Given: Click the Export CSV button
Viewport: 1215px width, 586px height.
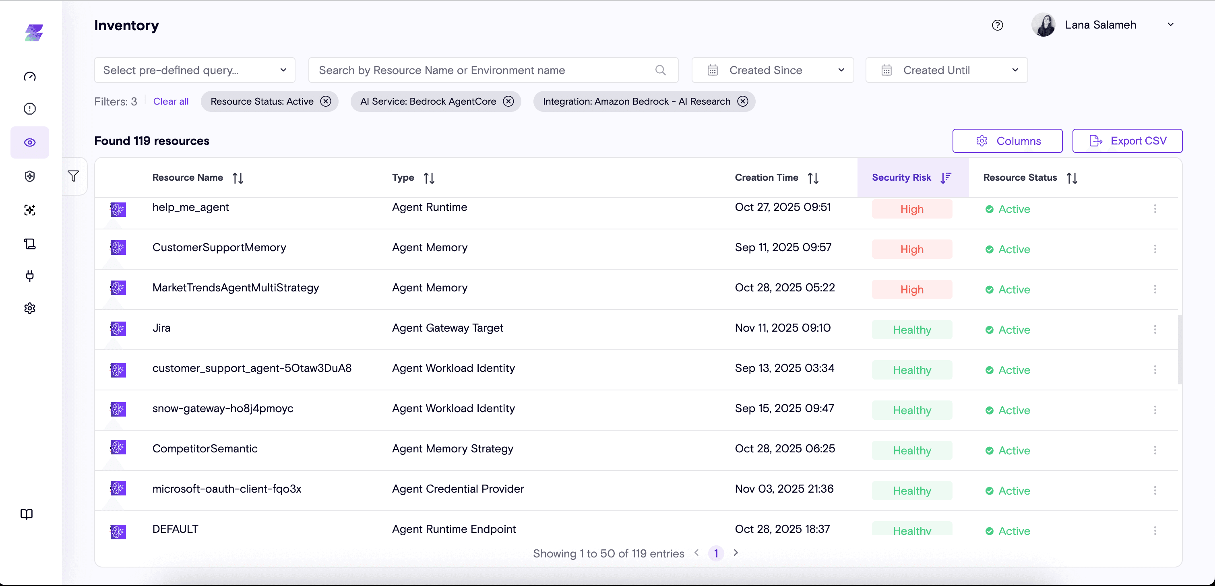Looking at the screenshot, I should 1127,141.
